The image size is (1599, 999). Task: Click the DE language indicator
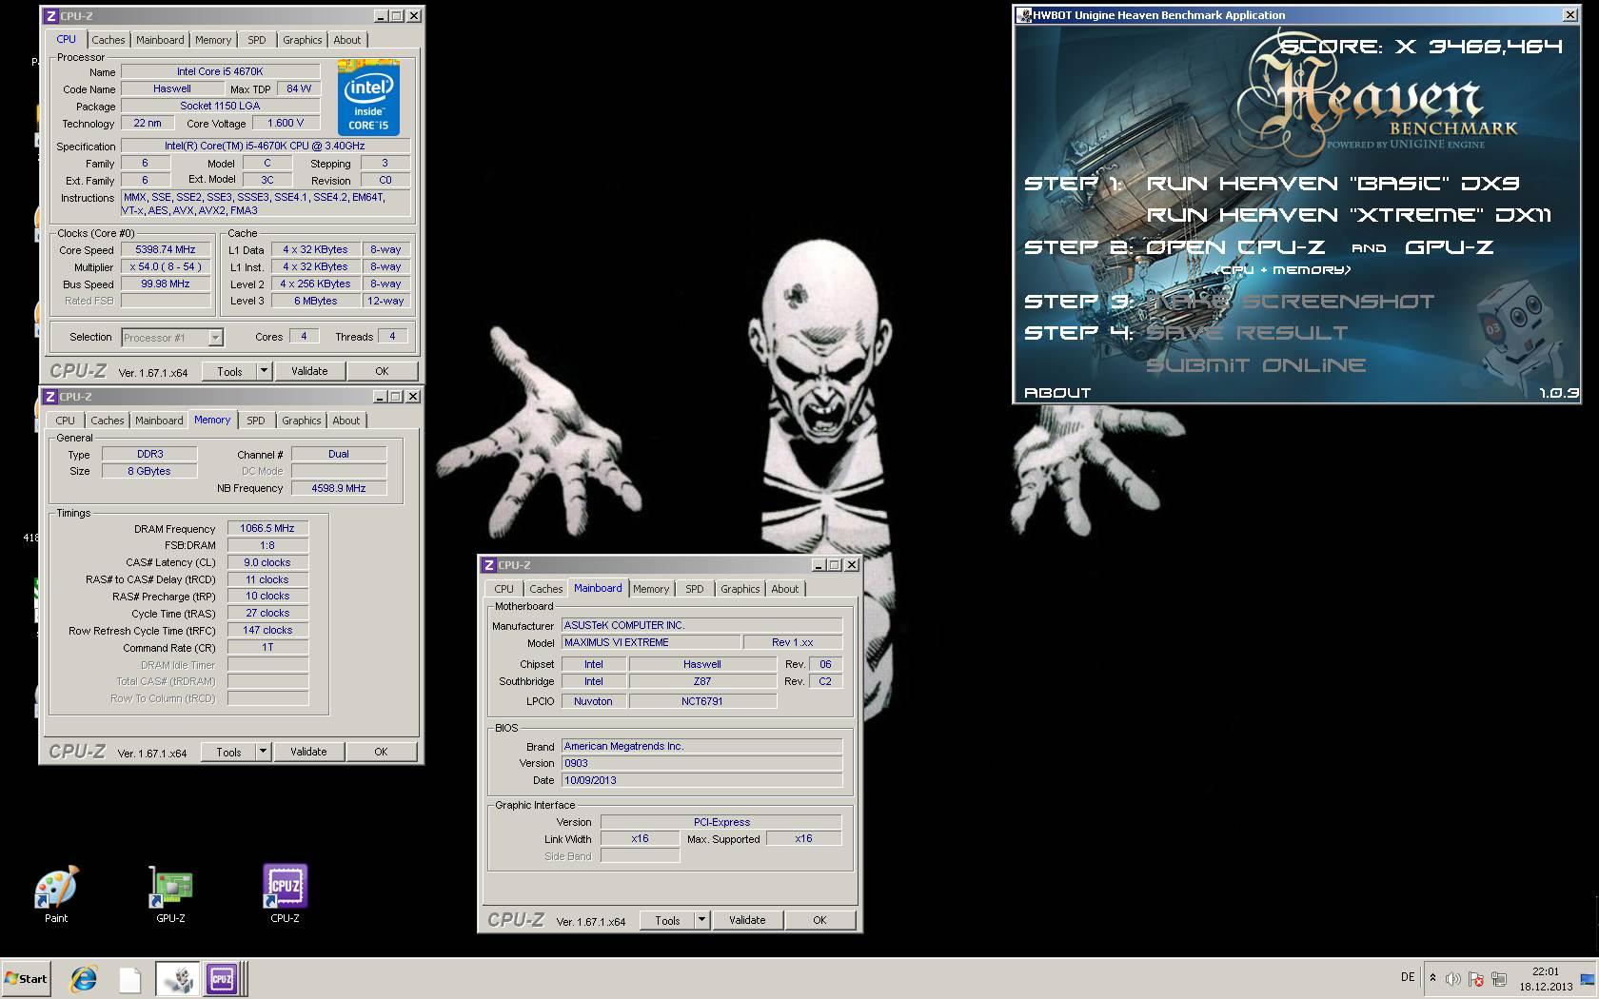1408,977
